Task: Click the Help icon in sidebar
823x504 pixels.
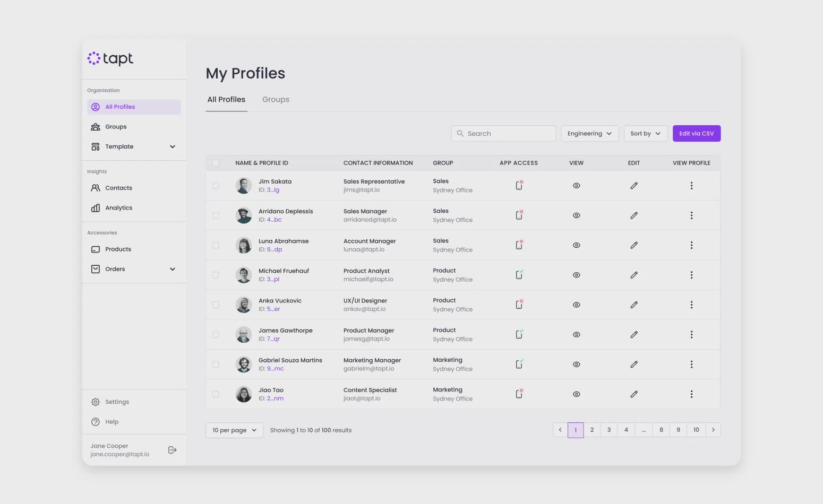Action: click(x=96, y=422)
